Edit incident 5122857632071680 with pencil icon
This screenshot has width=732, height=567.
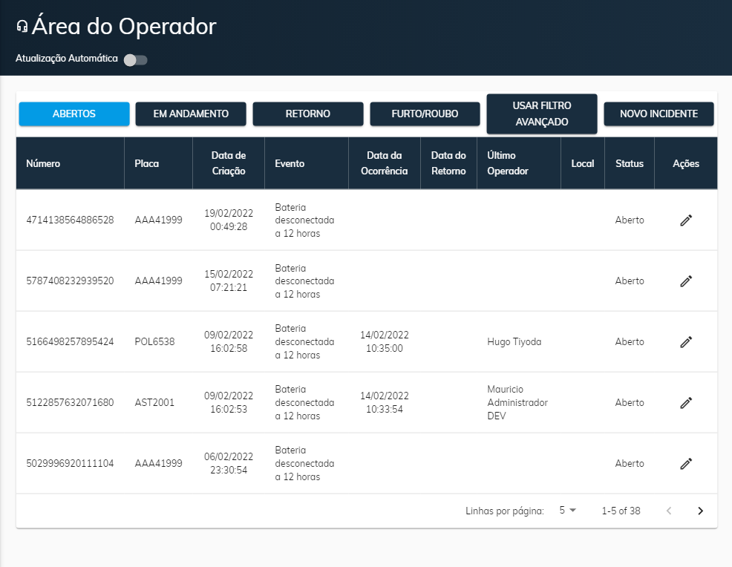686,403
